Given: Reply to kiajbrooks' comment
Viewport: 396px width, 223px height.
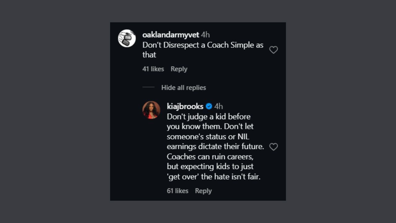Looking at the screenshot, I should [x=203, y=190].
